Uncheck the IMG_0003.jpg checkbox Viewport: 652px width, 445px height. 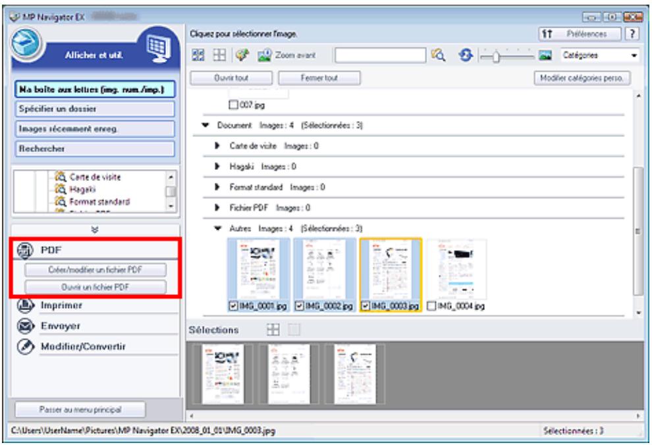tap(365, 306)
